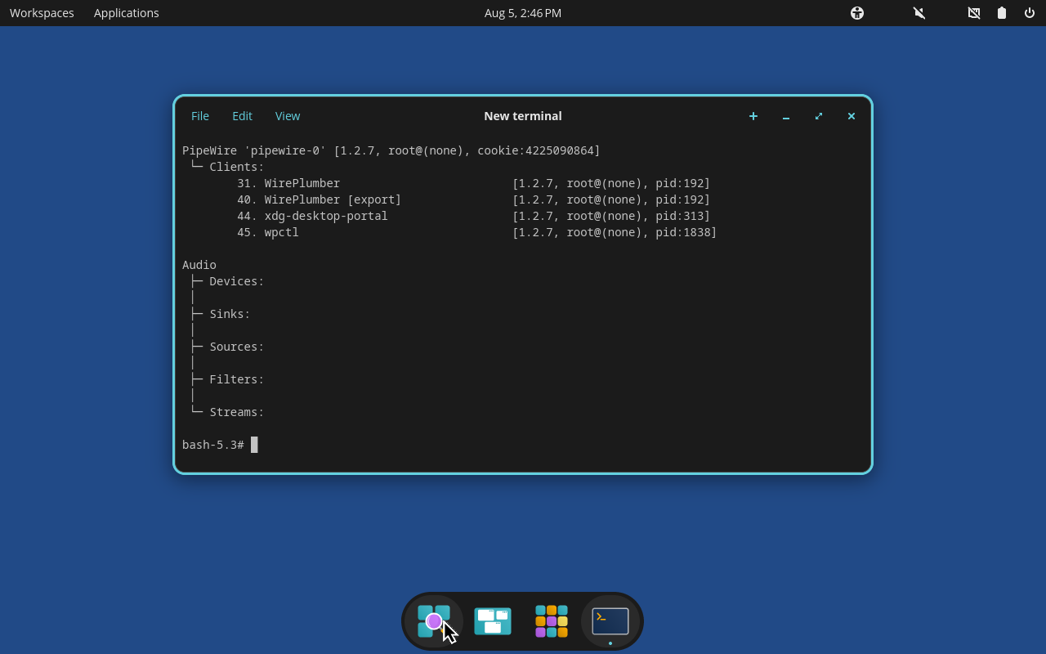The width and height of the screenshot is (1046, 654).
Task: Open the network indicator in top panel
Action: pyautogui.click(x=974, y=13)
